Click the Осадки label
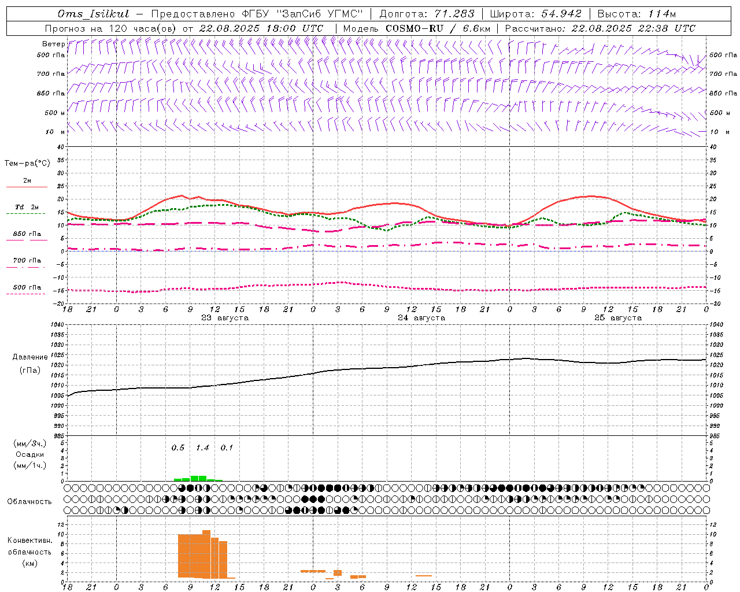740x592 pixels. coord(30,454)
